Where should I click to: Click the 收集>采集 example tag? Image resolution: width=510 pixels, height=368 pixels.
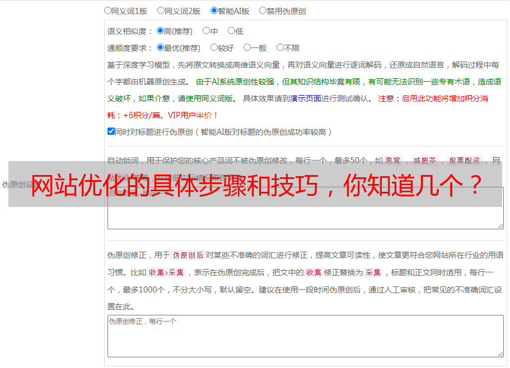pyautogui.click(x=166, y=272)
